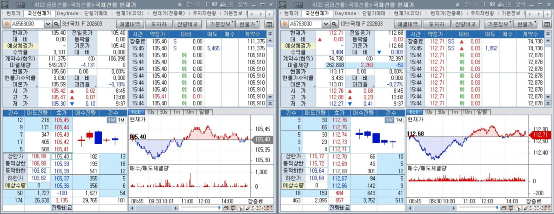
Task: Switch to the 단일가매매 tab in the A6563000 window
Action: (x=96, y=13)
